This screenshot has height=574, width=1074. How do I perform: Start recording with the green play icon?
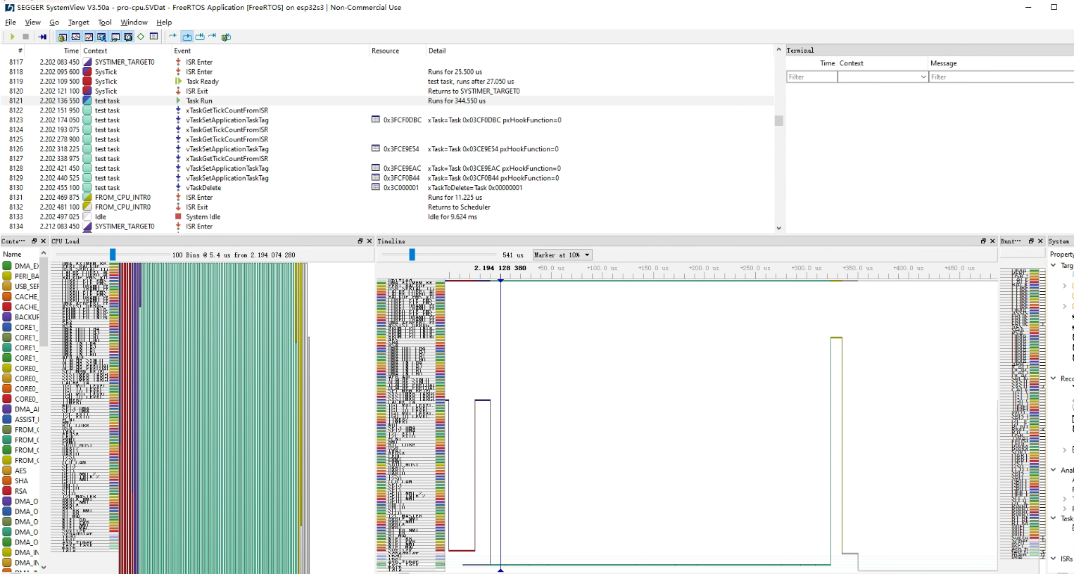coord(12,37)
